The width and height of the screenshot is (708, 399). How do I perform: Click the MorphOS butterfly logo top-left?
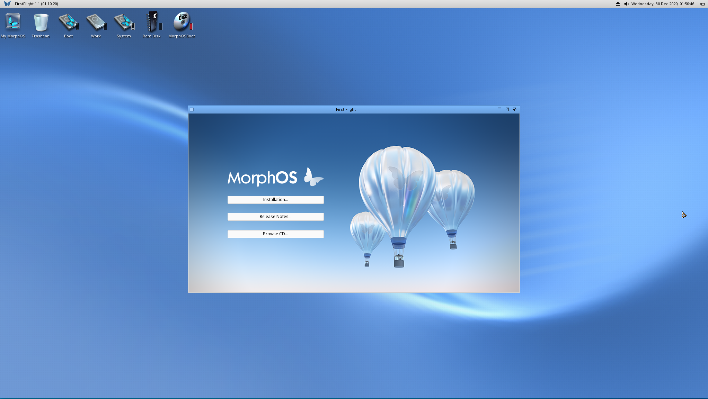pyautogui.click(x=7, y=4)
